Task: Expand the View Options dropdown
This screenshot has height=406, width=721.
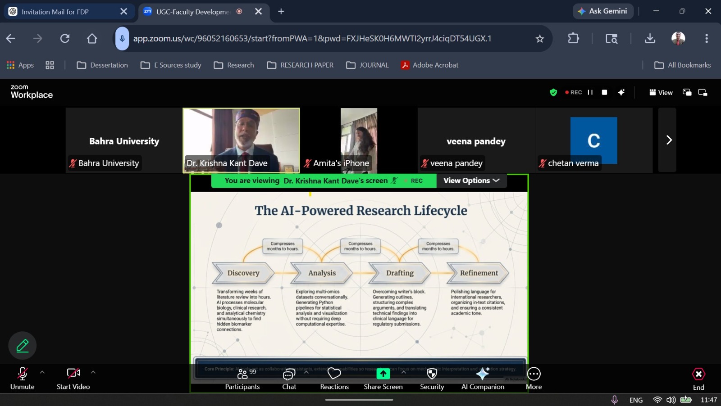Action: click(471, 180)
